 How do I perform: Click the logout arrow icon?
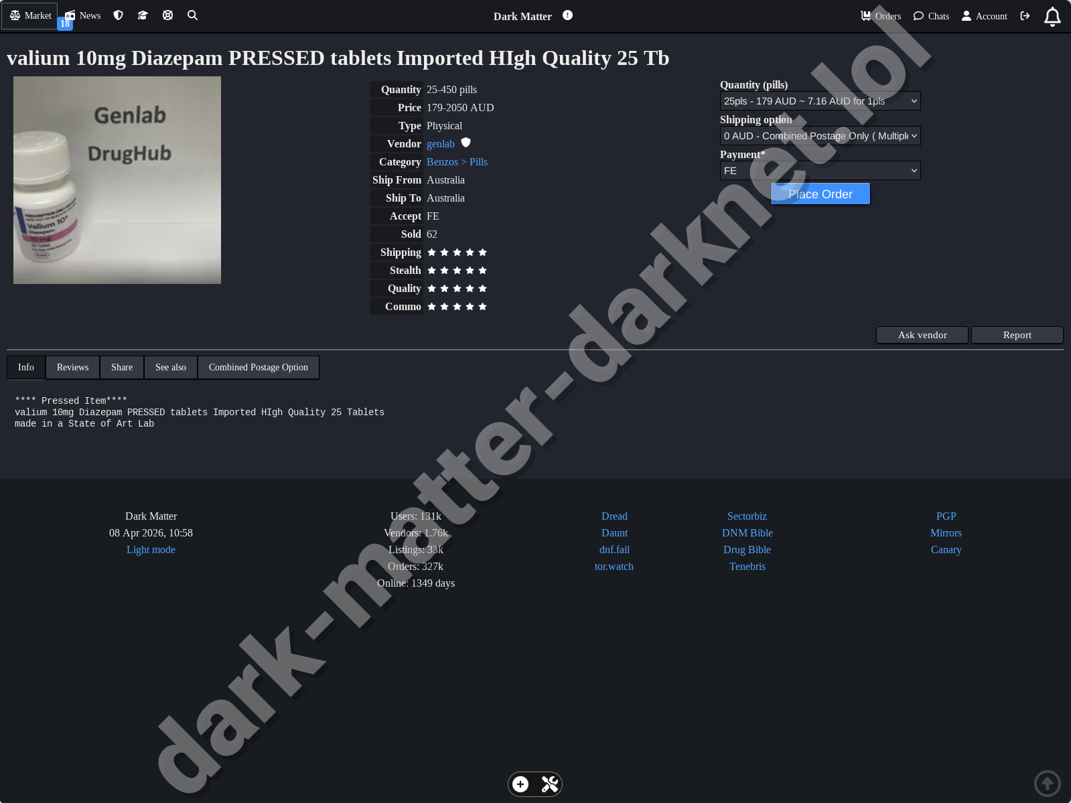click(1025, 16)
